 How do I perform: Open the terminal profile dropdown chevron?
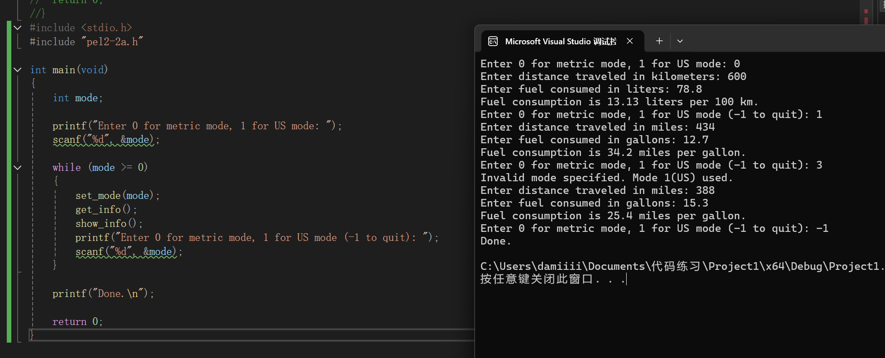pos(680,41)
